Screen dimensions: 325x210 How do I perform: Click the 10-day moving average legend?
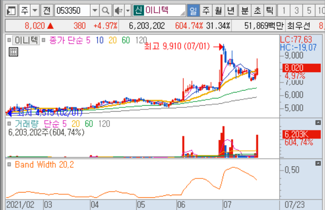[x=100, y=41]
